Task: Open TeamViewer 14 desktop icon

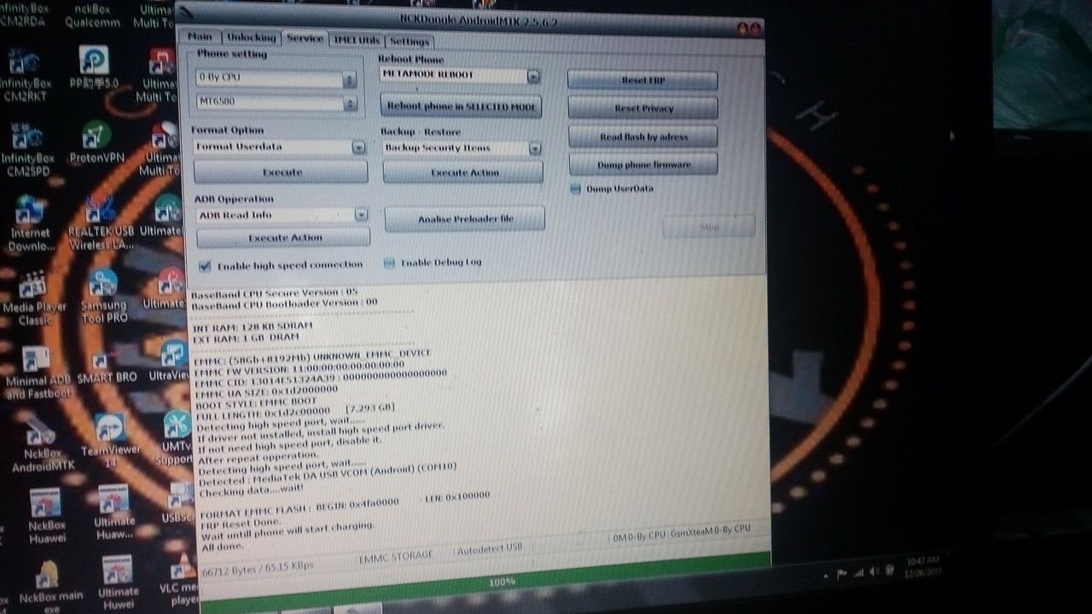Action: click(111, 441)
